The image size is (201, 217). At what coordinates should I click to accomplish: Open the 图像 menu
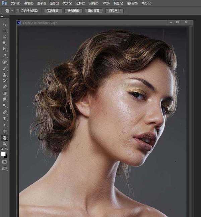pyautogui.click(x=42, y=3)
